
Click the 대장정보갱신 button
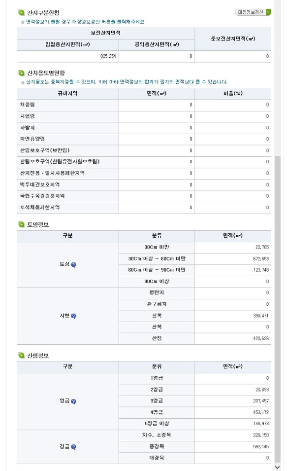pyautogui.click(x=253, y=12)
